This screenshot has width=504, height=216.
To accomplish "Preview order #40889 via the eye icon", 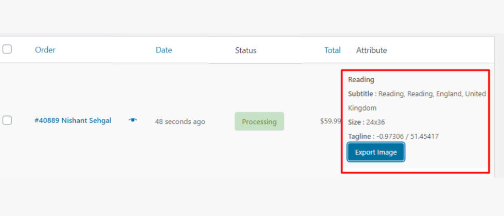I will 133,120.
